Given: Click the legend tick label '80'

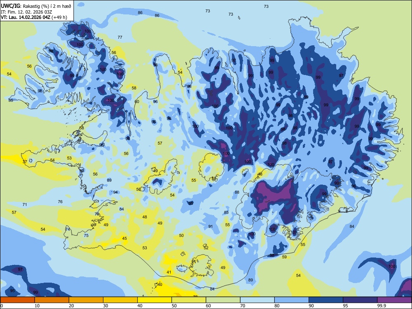Looking at the screenshot, I should tap(277, 306).
